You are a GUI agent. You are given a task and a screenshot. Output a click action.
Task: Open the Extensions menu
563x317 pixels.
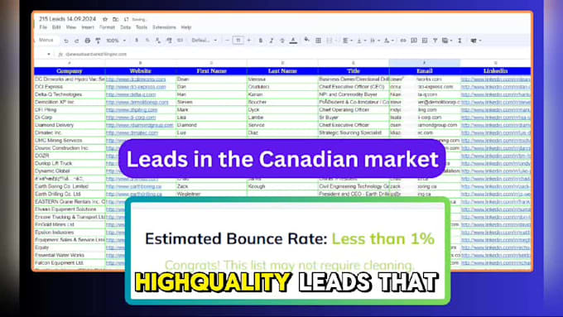pyautogui.click(x=164, y=27)
